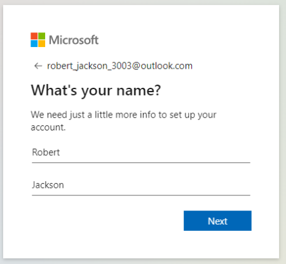Click the outlook.com domain in the email
Image resolution: width=286 pixels, height=264 pixels.
pyautogui.click(x=167, y=66)
